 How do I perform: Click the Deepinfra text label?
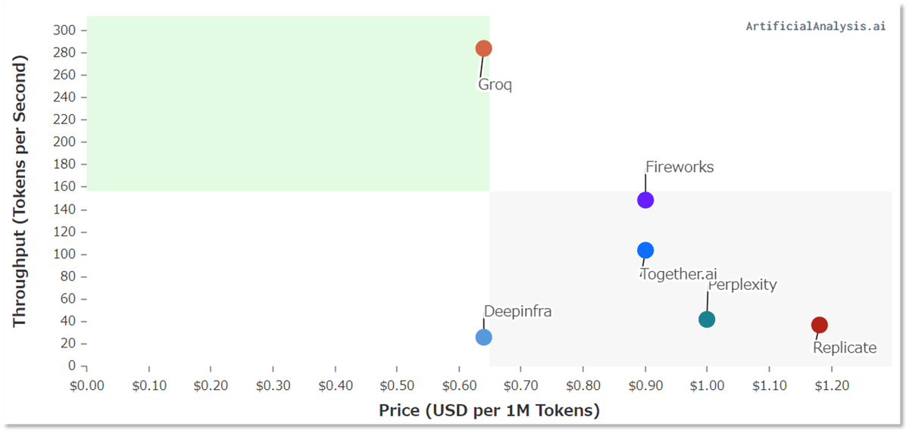[x=517, y=311]
